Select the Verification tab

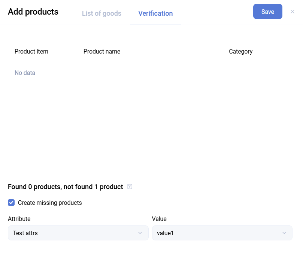[x=155, y=13]
